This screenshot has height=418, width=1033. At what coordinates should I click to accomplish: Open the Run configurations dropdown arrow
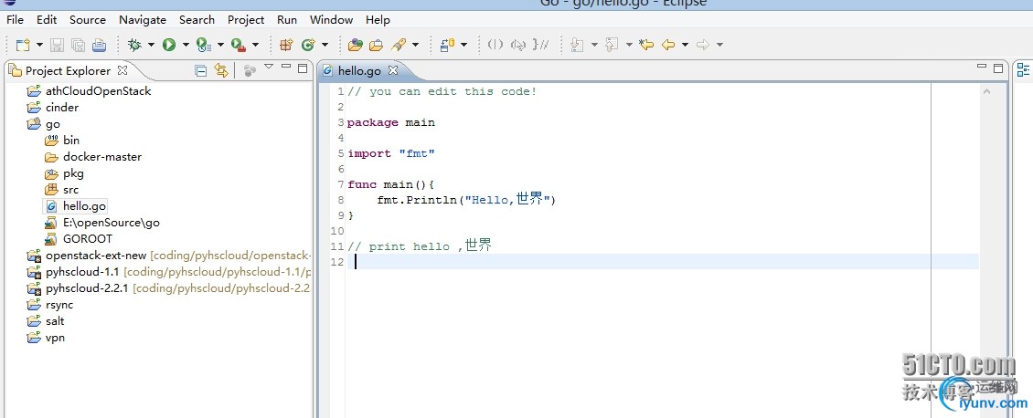coord(186,45)
